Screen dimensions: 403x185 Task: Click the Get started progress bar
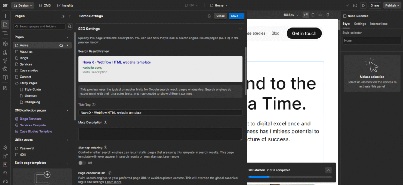tap(290, 177)
